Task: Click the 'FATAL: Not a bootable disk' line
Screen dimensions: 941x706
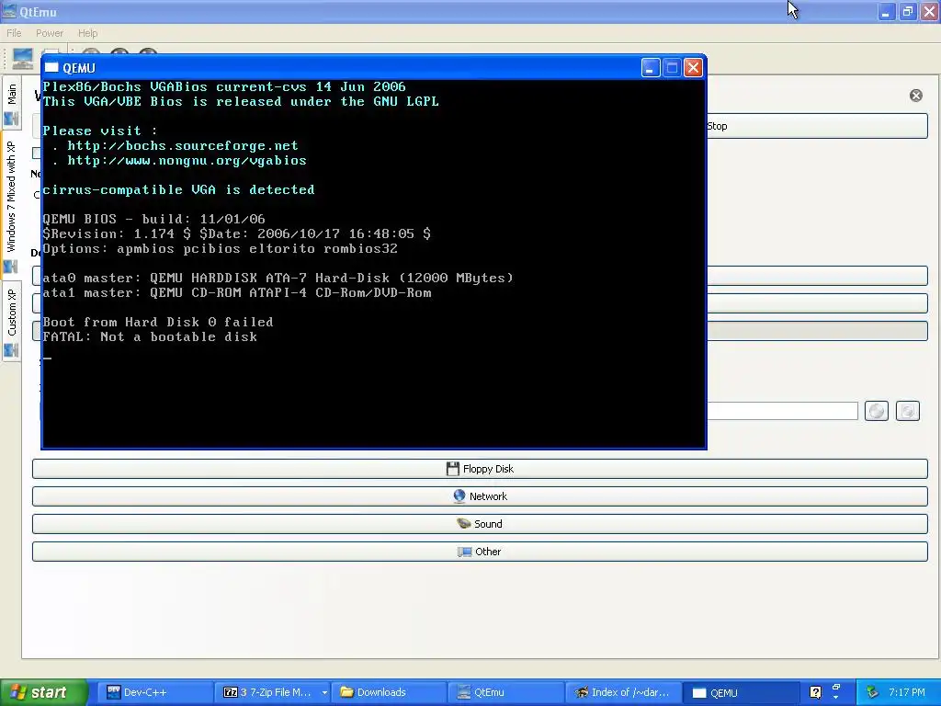Action: [150, 336]
